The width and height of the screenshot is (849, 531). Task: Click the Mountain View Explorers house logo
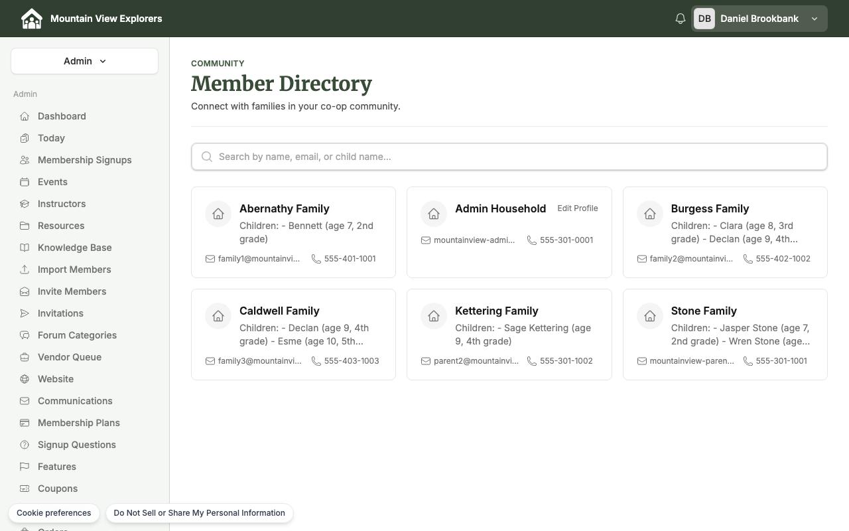click(x=31, y=19)
